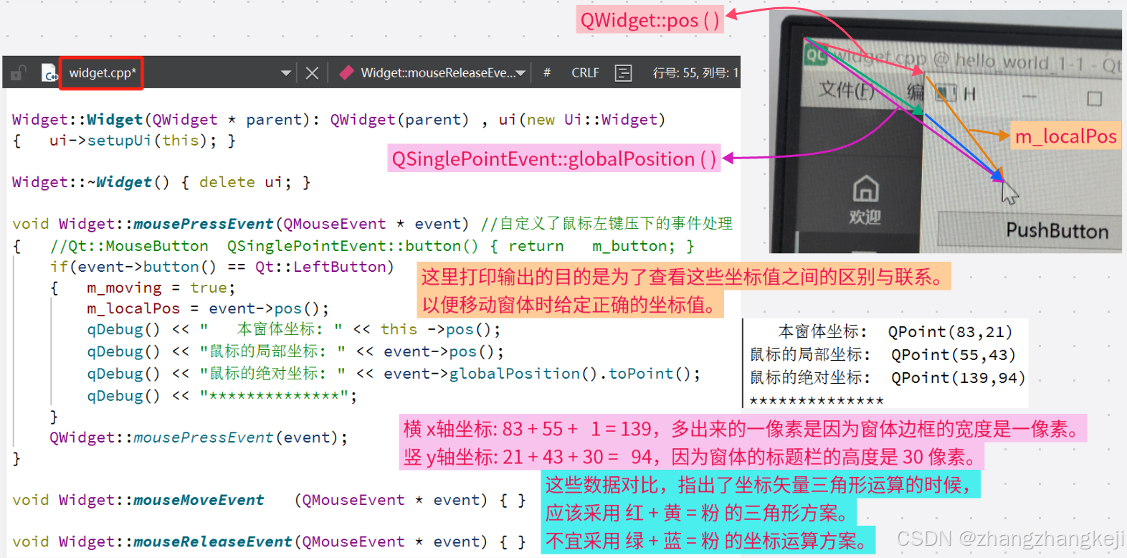Click the qDebug line printing 本窗体坐标
This screenshot has width=1127, height=558.
tap(294, 329)
